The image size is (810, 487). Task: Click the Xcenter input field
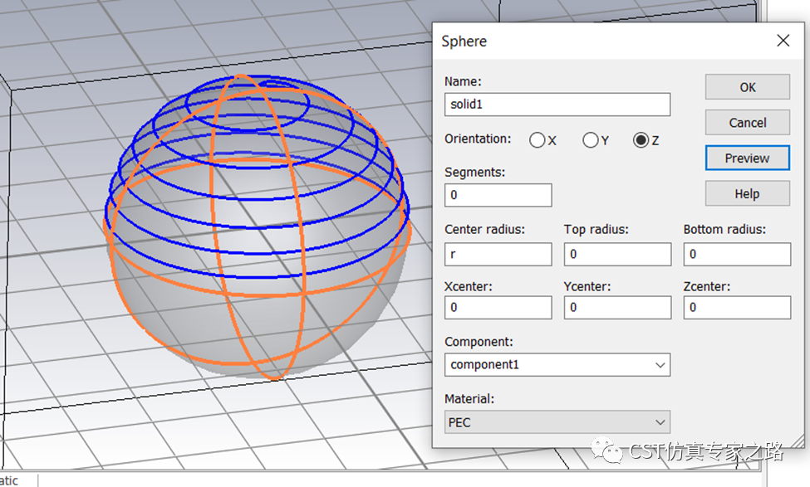point(498,308)
